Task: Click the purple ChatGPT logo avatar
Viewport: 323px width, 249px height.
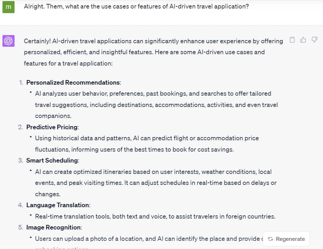Action: (x=8, y=41)
